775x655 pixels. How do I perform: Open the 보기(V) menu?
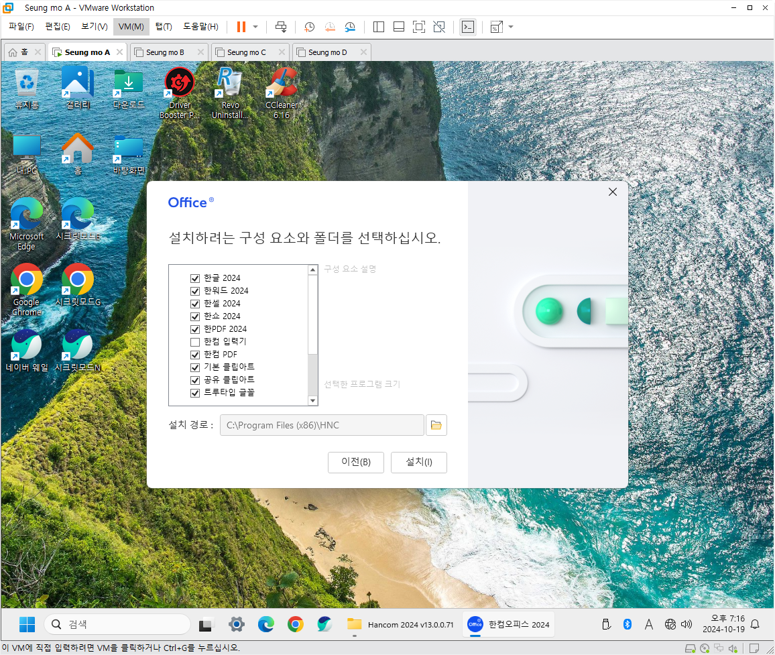pyautogui.click(x=95, y=26)
